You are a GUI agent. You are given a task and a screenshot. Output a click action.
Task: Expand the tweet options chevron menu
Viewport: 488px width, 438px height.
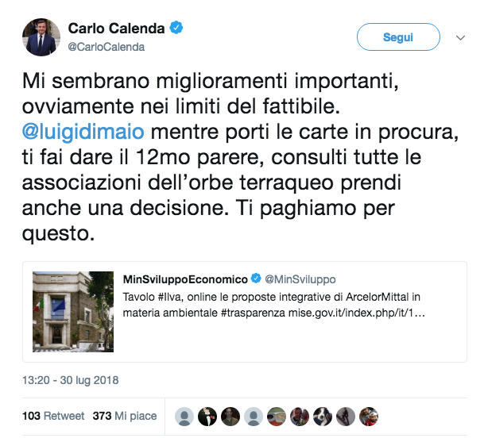coord(460,37)
